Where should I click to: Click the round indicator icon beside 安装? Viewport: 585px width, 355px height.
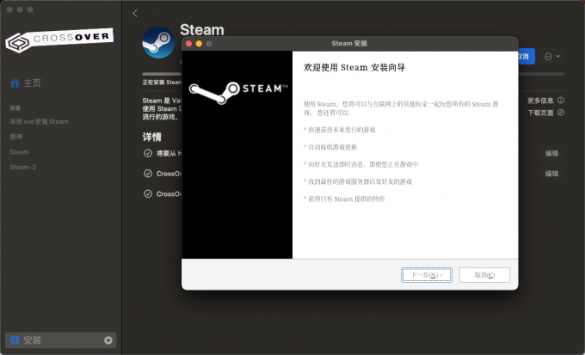108,340
